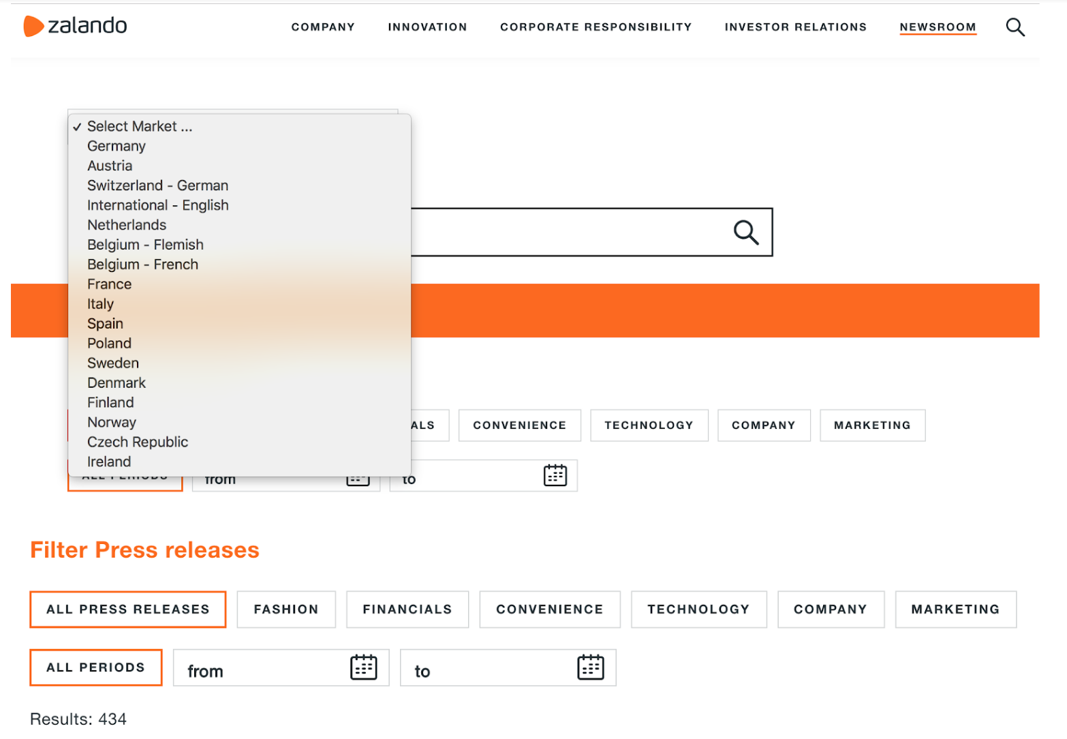Click the 'Filter Press releases' heading

[x=144, y=549]
